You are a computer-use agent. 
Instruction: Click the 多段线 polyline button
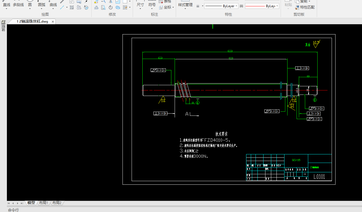pos(18,5)
